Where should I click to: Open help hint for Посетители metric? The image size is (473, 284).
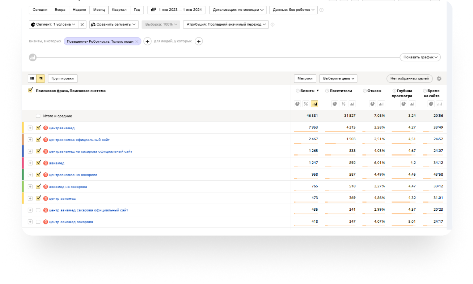[327, 91]
